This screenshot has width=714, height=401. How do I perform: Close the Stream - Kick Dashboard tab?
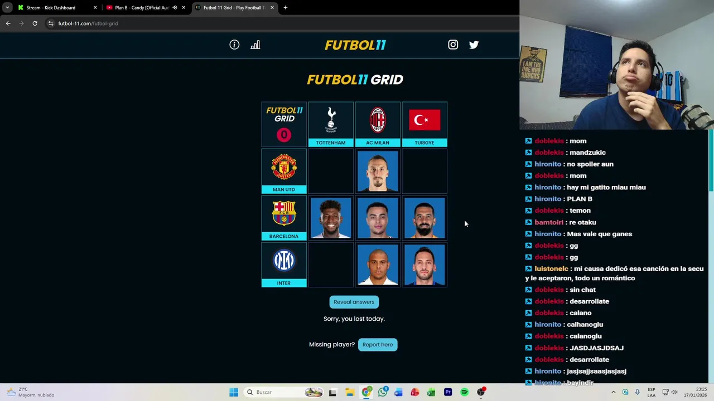tap(95, 8)
